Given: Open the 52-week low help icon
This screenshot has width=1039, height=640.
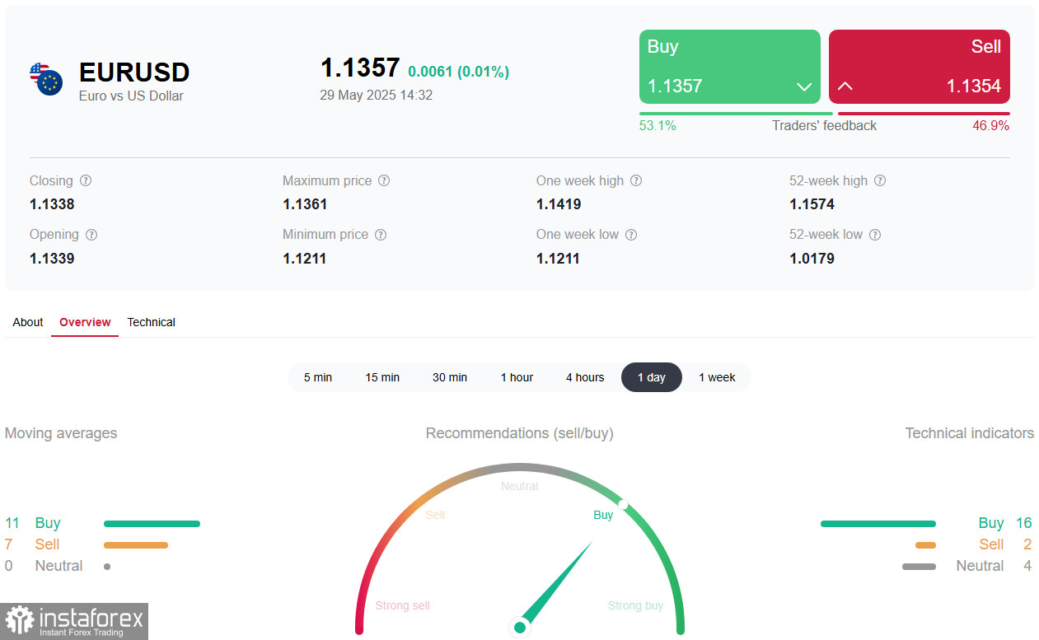Looking at the screenshot, I should (x=875, y=235).
